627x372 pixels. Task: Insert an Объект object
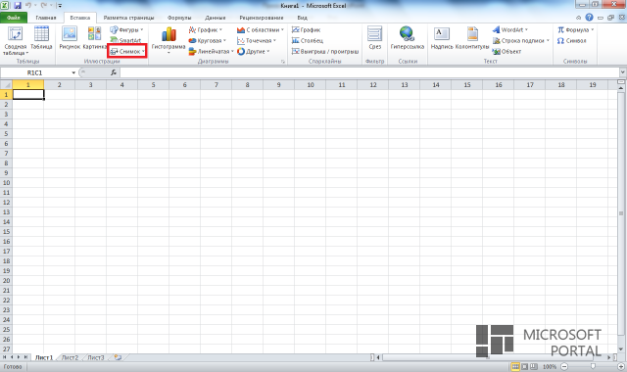coord(506,52)
